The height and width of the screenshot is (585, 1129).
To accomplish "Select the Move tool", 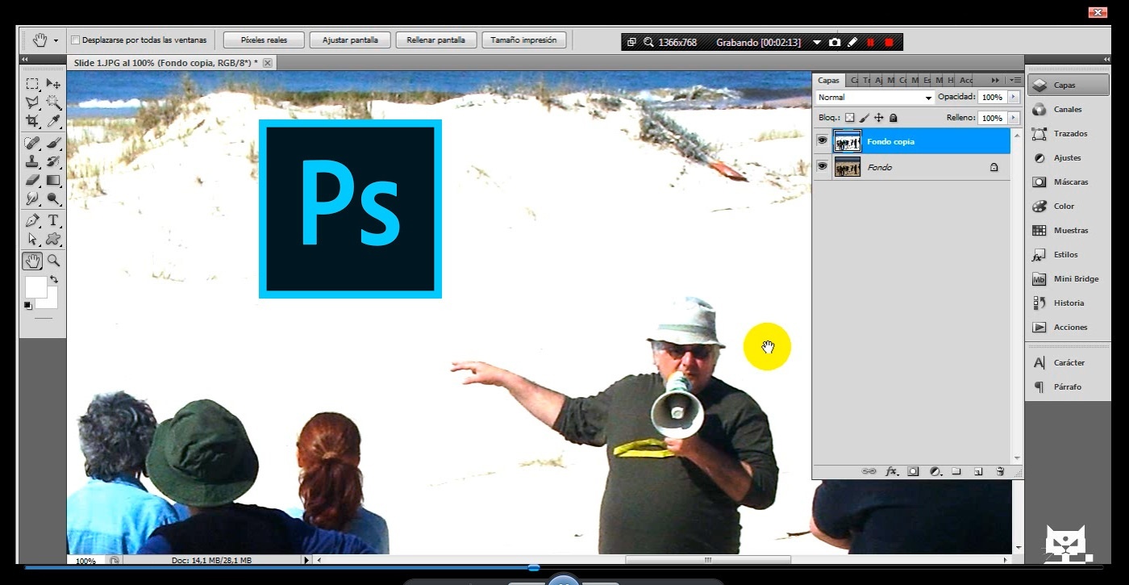I will point(53,84).
